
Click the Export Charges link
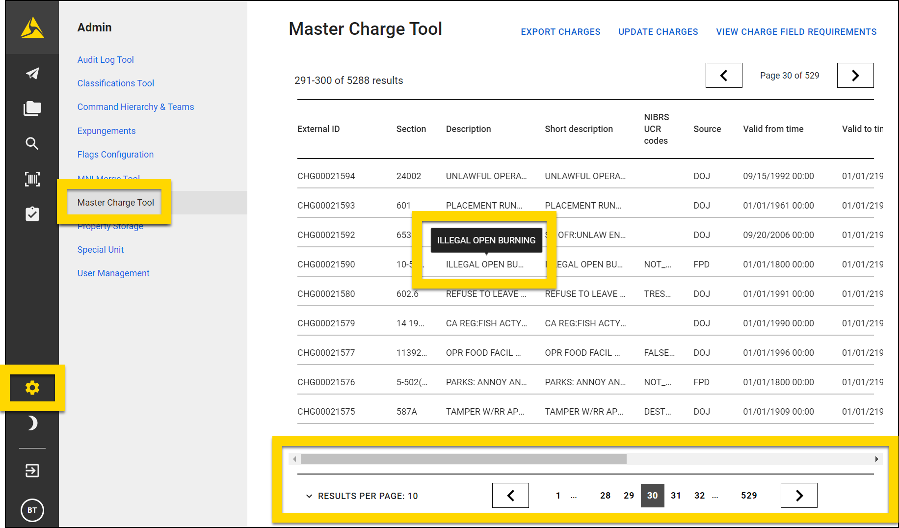(x=560, y=31)
